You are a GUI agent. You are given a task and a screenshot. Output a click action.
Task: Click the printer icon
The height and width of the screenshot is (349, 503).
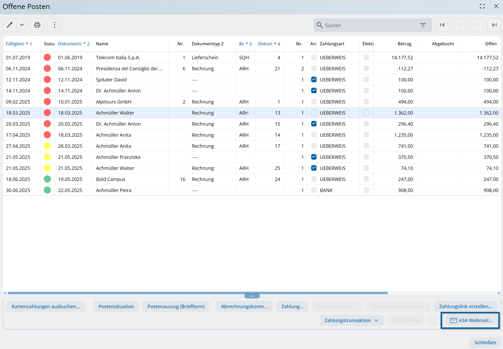coord(37,25)
